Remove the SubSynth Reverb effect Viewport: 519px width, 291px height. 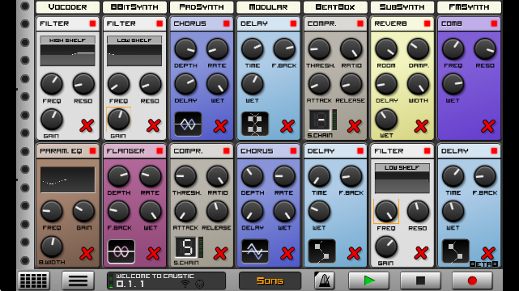coord(421,126)
